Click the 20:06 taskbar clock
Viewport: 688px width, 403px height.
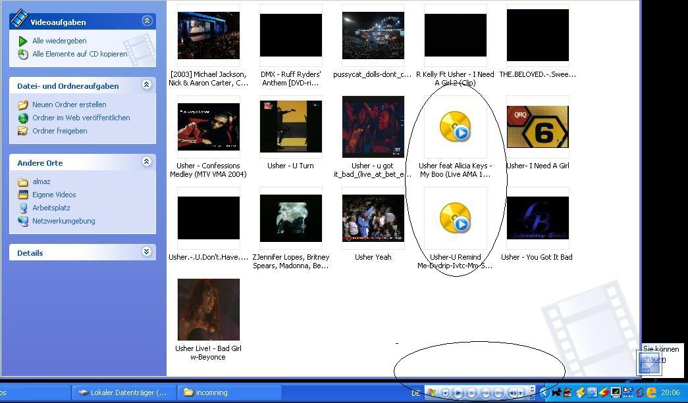670,393
